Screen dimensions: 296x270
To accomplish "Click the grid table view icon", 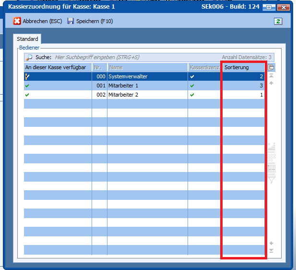I will pos(272,169).
